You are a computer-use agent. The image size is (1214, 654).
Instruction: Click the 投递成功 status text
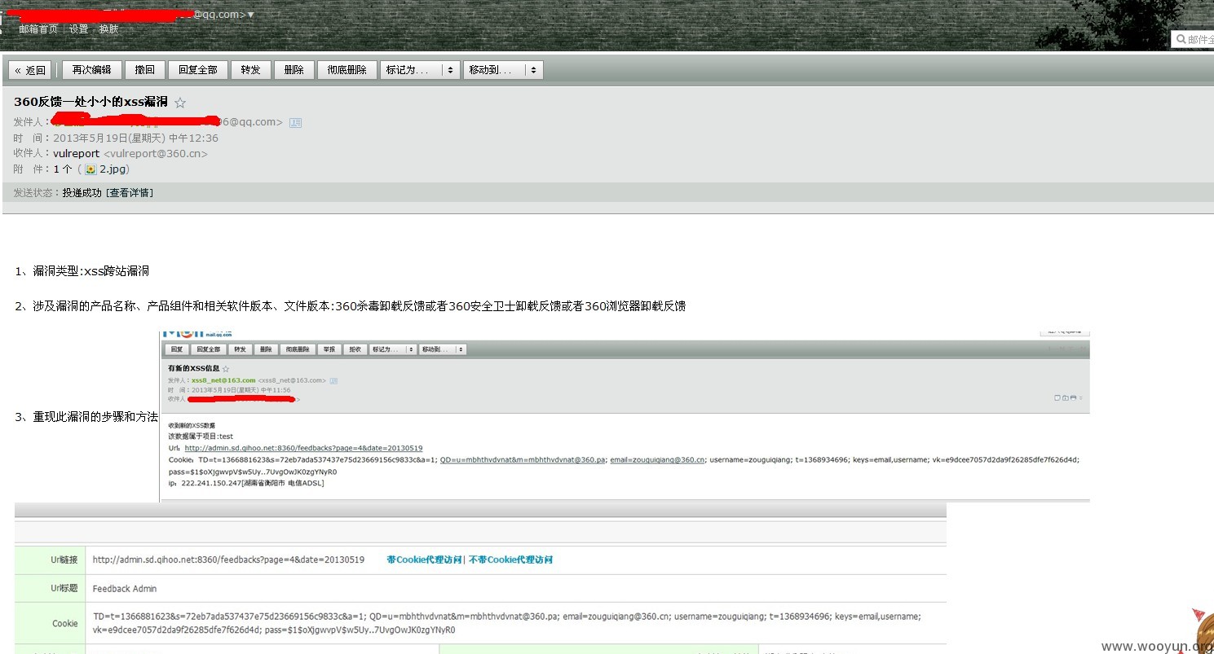click(x=82, y=193)
